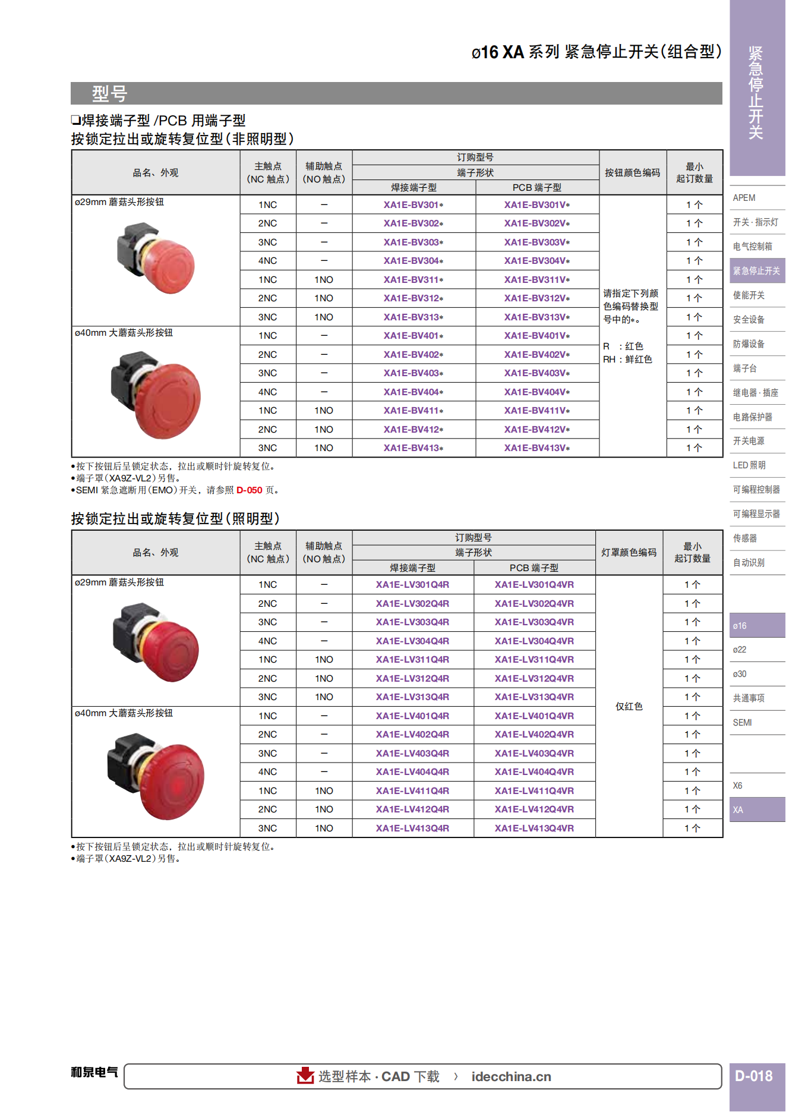Click the ø29mm illuminated mushroom button photo
Screen dimensions: 786x1112
point(156,642)
